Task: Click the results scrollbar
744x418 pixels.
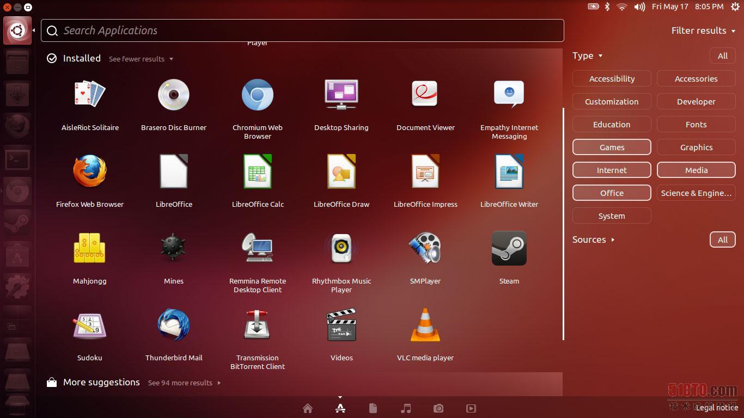Action: (x=563, y=224)
